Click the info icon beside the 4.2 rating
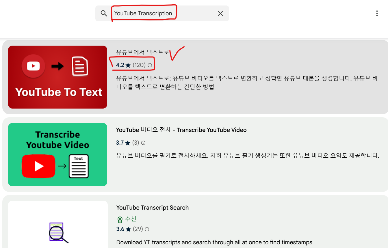This screenshot has height=248, width=388. point(150,65)
